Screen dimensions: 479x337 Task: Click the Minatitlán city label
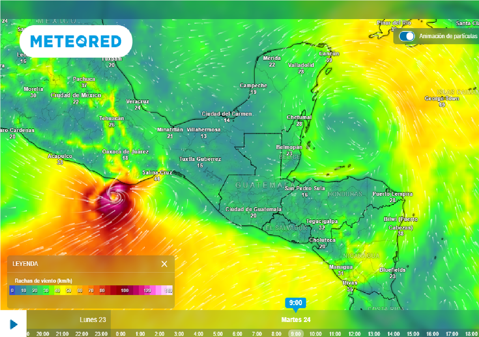click(x=170, y=130)
